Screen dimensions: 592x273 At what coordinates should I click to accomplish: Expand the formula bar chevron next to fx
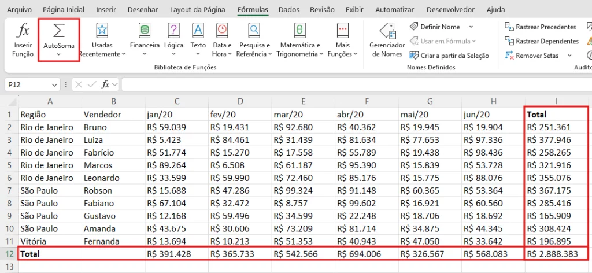(115, 84)
